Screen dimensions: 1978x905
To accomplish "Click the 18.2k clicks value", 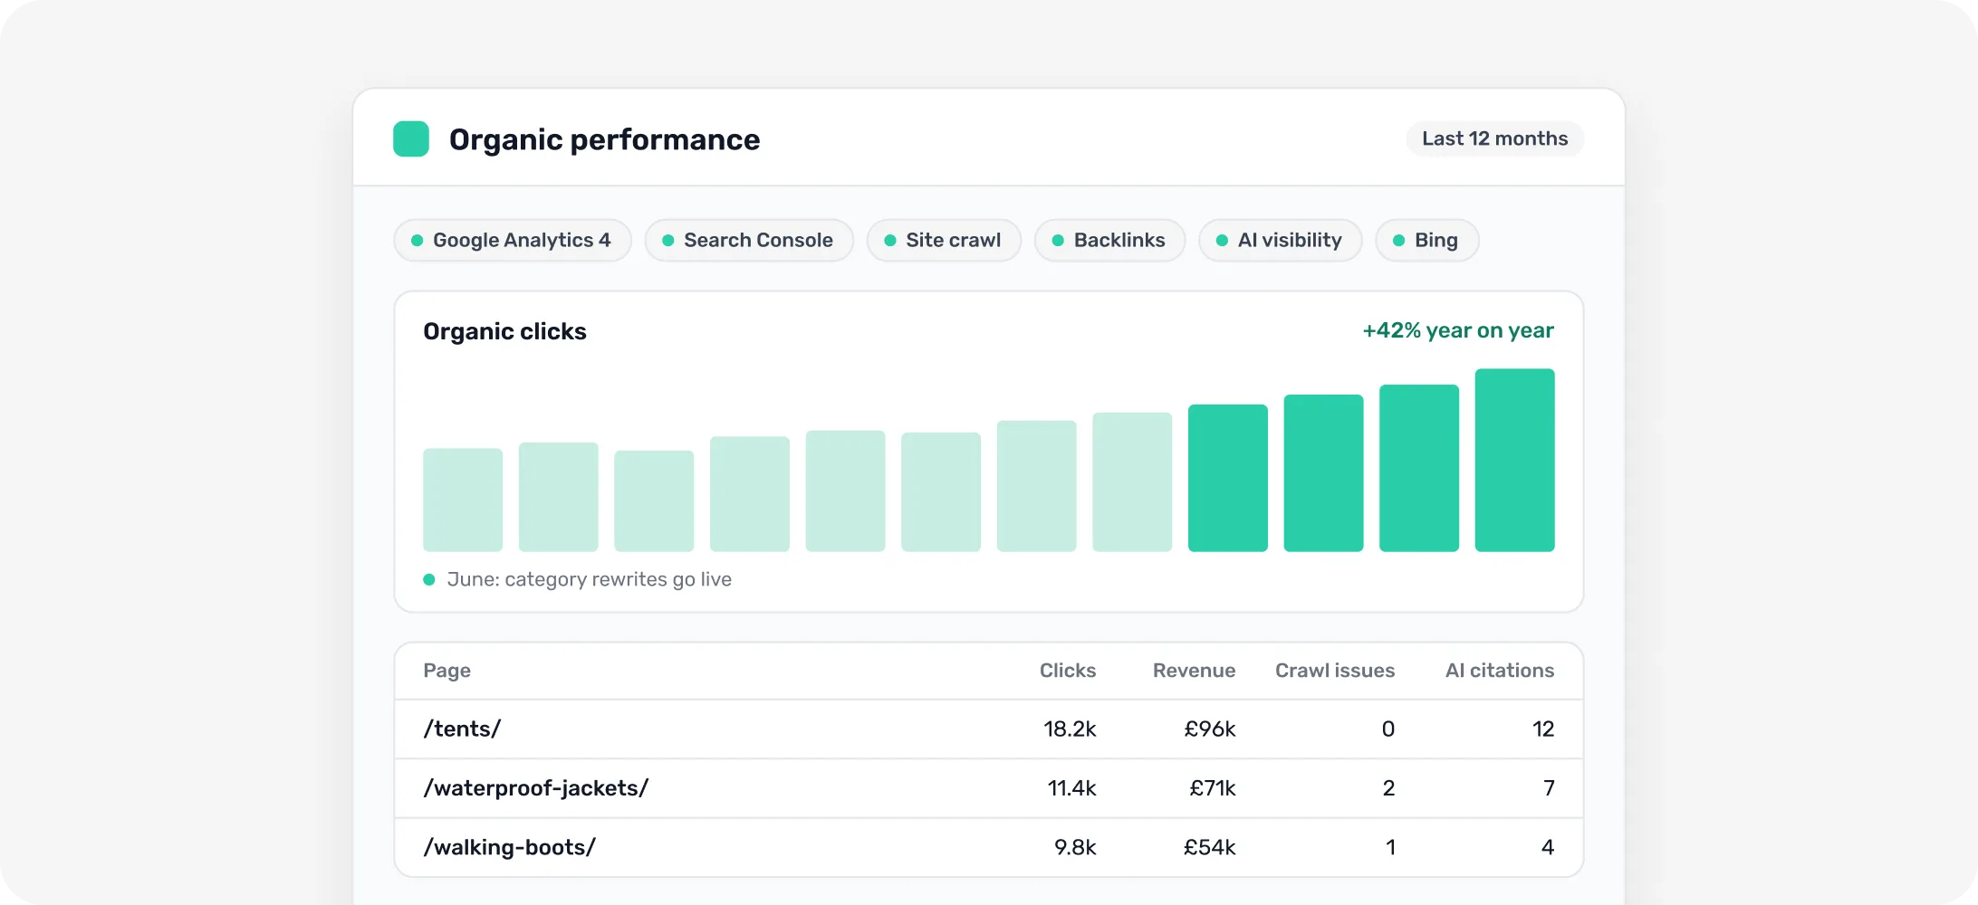I will coord(1070,729).
